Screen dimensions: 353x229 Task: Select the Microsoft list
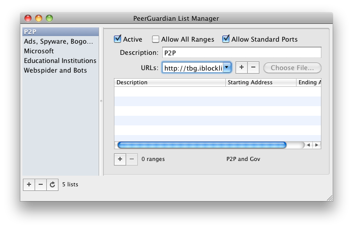61,51
